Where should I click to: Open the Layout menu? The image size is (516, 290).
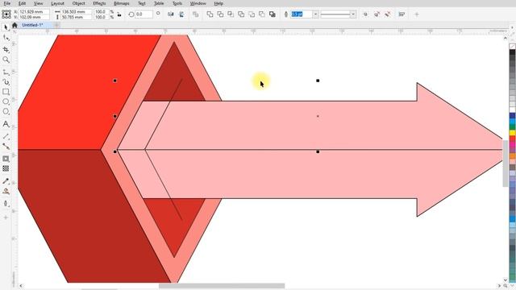coord(57,3)
